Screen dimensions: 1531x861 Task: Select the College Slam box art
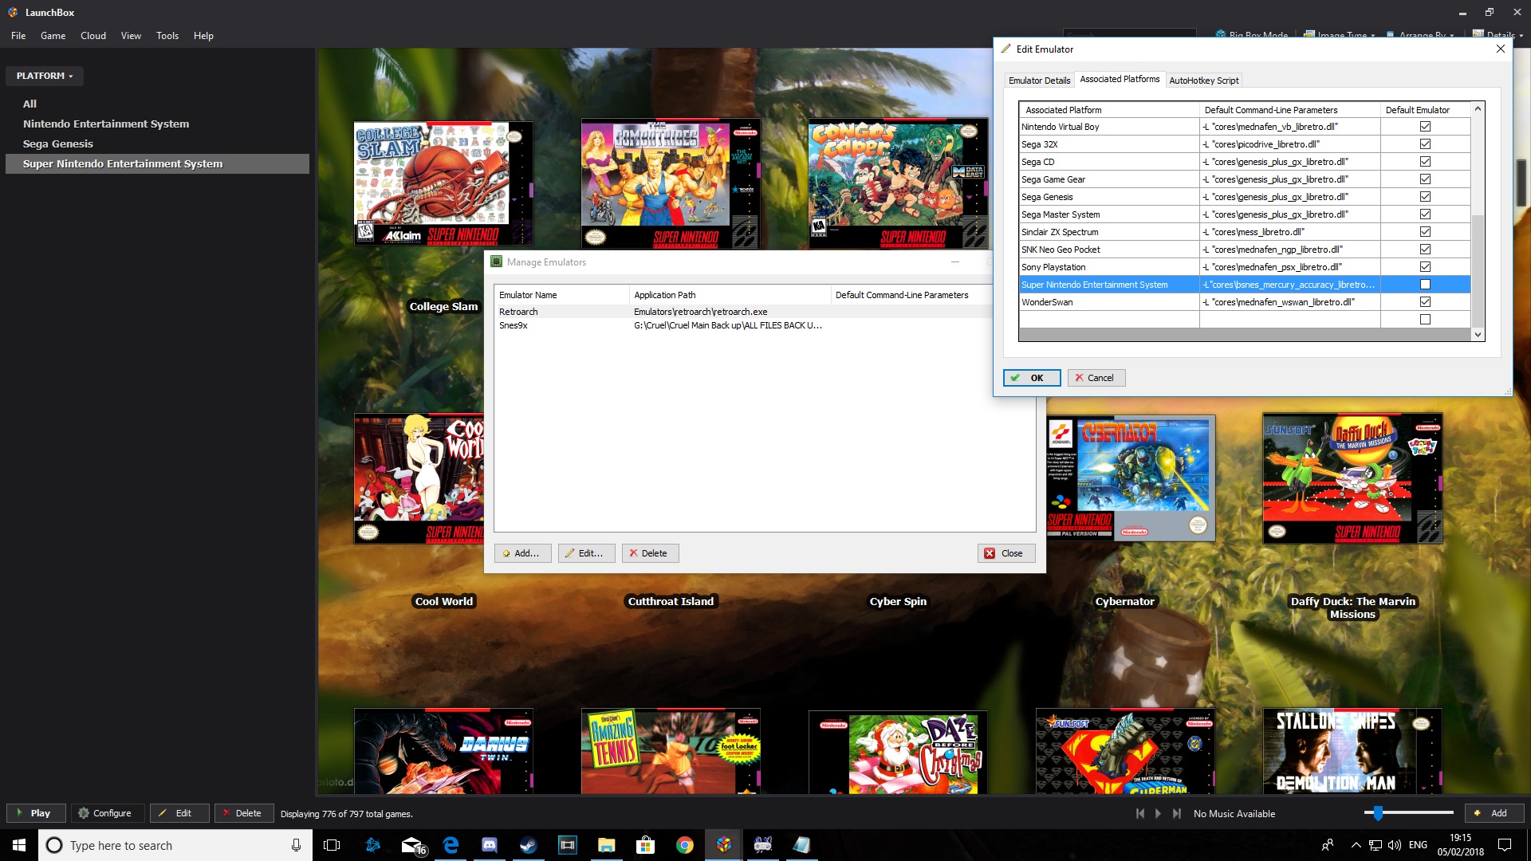tap(443, 183)
